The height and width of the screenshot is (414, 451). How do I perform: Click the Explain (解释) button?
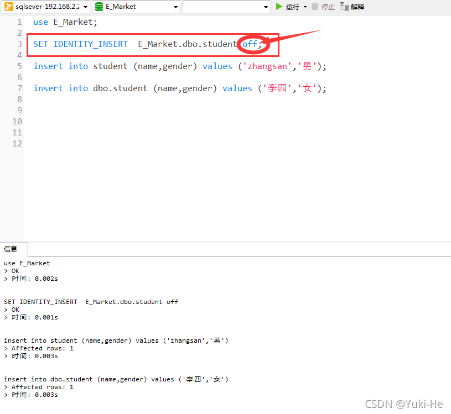coord(352,7)
